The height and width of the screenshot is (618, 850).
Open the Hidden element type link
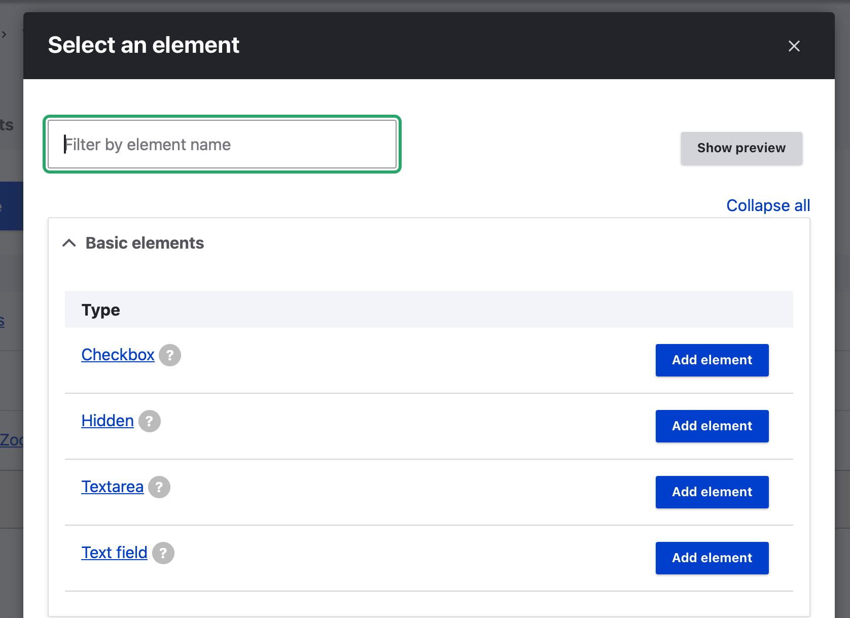click(x=108, y=421)
